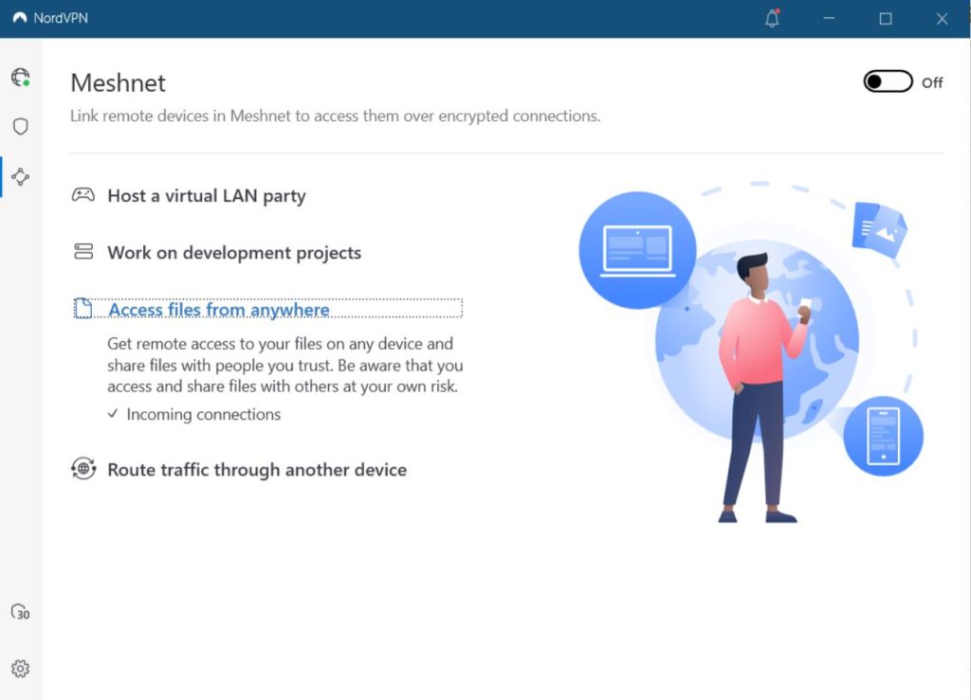Collapse Access files from anywhere link
The image size is (971, 700).
(x=219, y=310)
